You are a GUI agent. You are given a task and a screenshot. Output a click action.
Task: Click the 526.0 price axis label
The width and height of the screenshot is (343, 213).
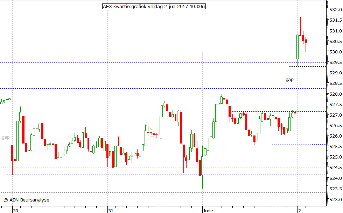tap(336, 136)
